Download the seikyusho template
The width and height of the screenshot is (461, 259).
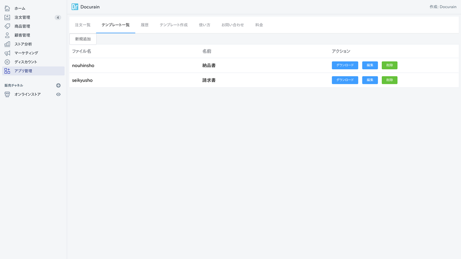(345, 80)
